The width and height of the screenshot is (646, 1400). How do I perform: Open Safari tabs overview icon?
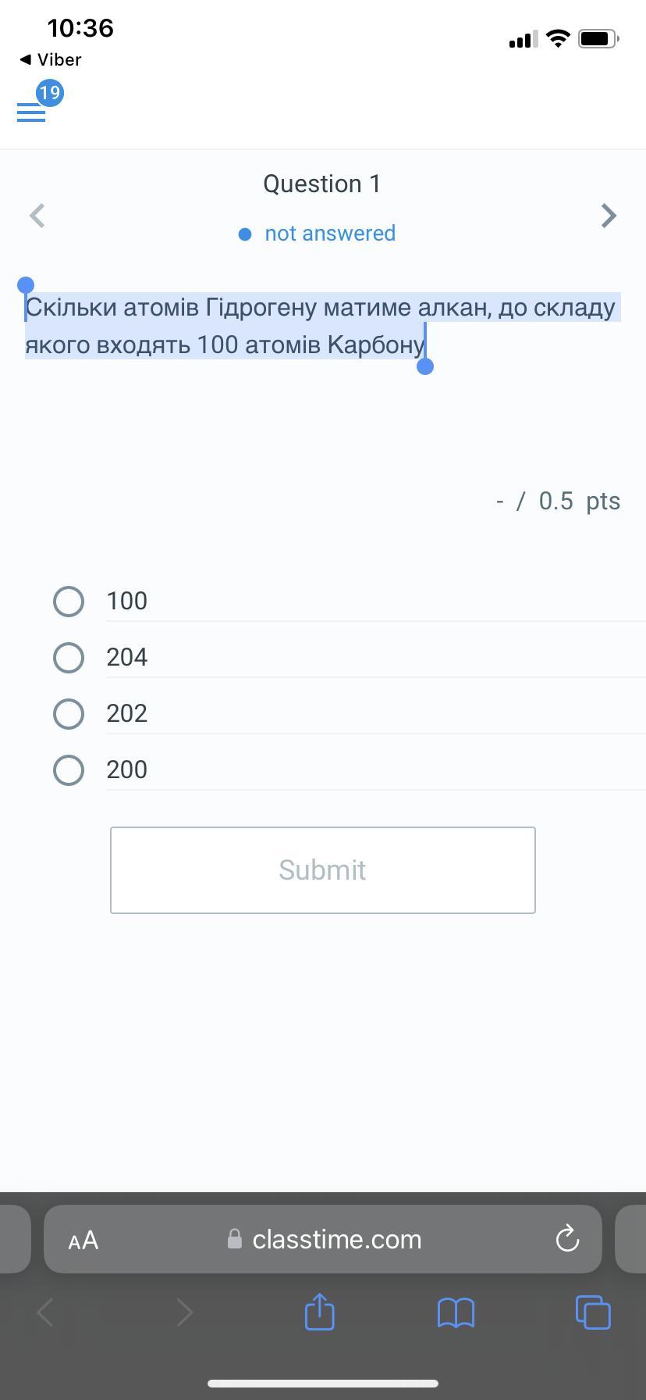click(592, 1312)
